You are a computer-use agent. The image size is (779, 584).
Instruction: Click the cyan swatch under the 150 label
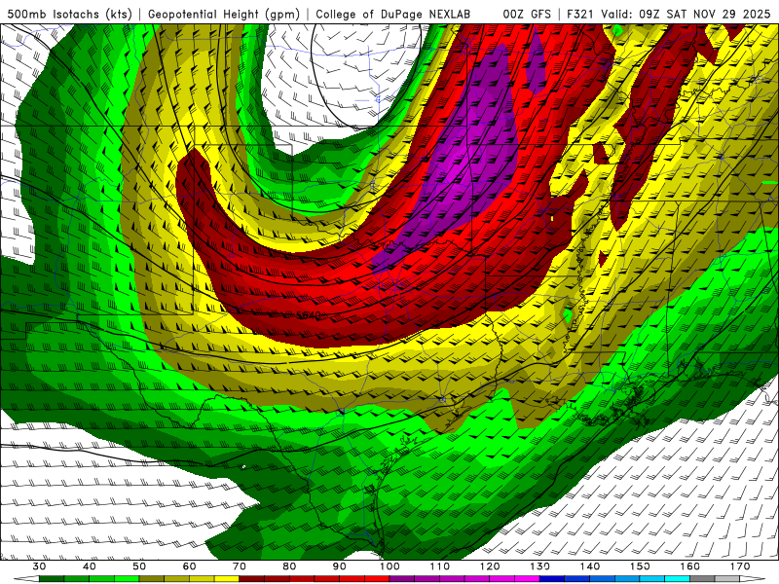point(652,579)
